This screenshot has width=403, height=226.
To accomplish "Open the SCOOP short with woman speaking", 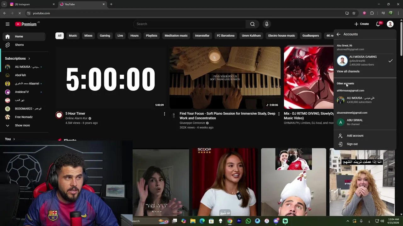I will 225,182.
